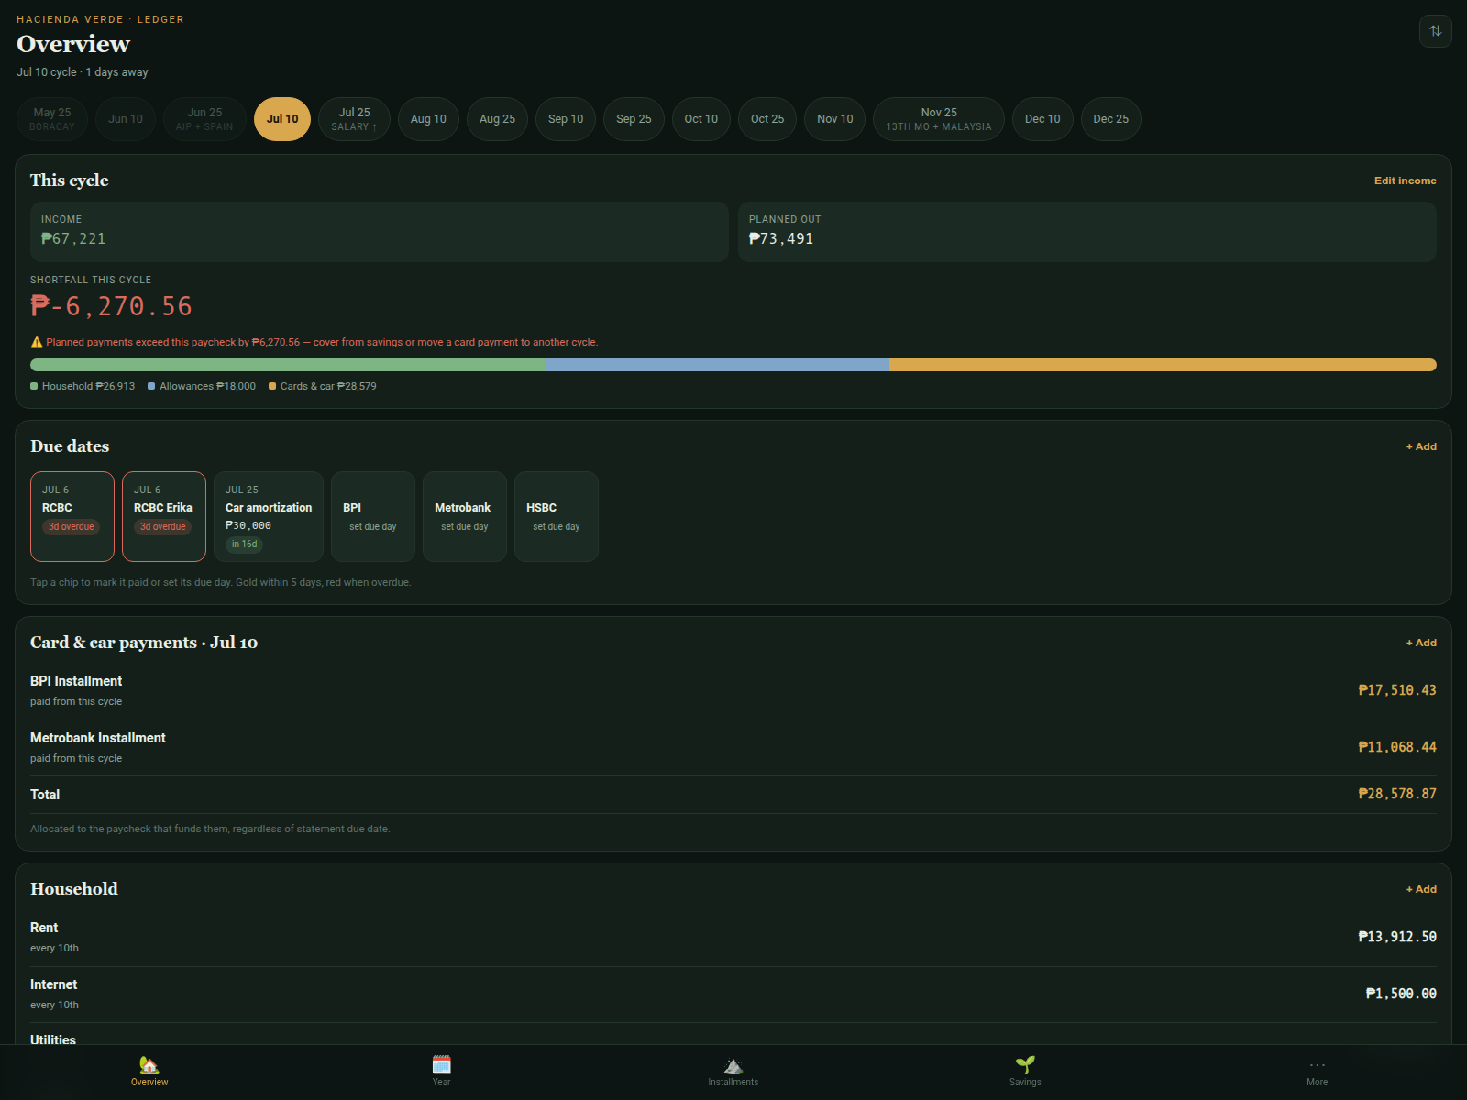The width and height of the screenshot is (1467, 1100).
Task: Click the ₱1,500.00 internet amount
Action: (1401, 994)
